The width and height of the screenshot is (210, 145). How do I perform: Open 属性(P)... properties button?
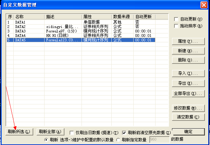tap(188, 42)
